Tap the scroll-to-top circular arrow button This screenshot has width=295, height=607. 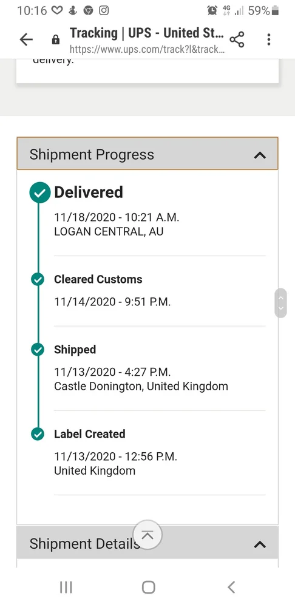pyautogui.click(x=147, y=535)
